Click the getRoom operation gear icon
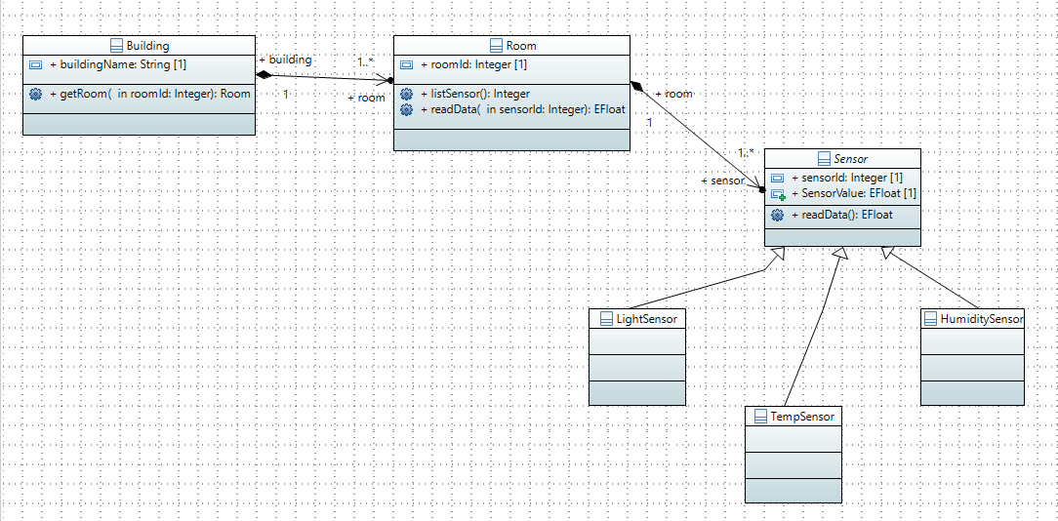The image size is (1058, 521). (35, 95)
